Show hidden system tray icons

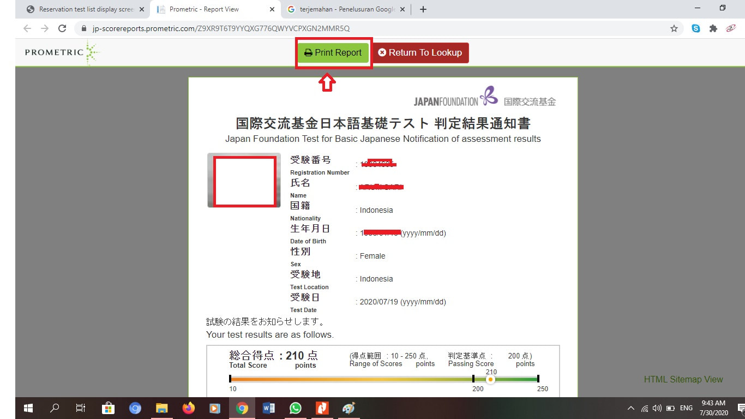[x=631, y=408]
